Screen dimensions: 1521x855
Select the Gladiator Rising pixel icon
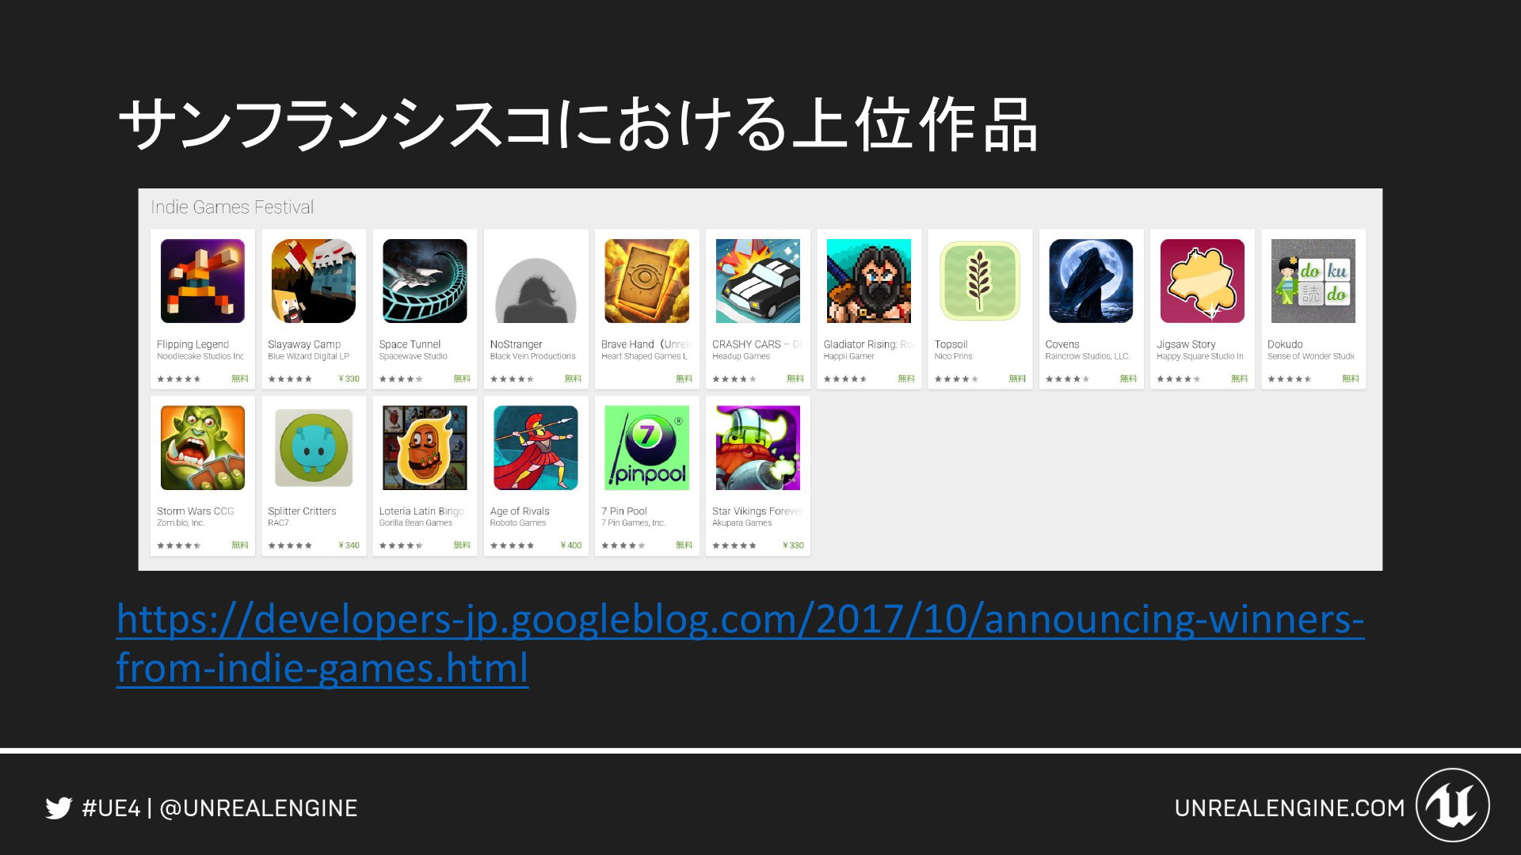[869, 281]
